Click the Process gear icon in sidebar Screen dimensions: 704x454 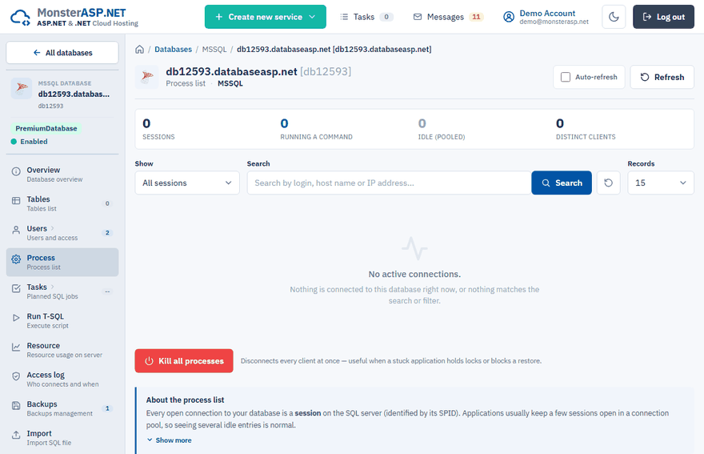tap(16, 259)
